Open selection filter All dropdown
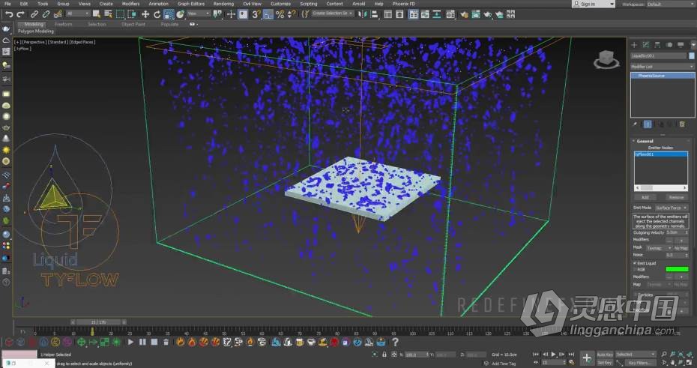697x368 pixels. coord(78,14)
